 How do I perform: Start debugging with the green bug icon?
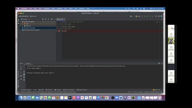coord(147,16)
